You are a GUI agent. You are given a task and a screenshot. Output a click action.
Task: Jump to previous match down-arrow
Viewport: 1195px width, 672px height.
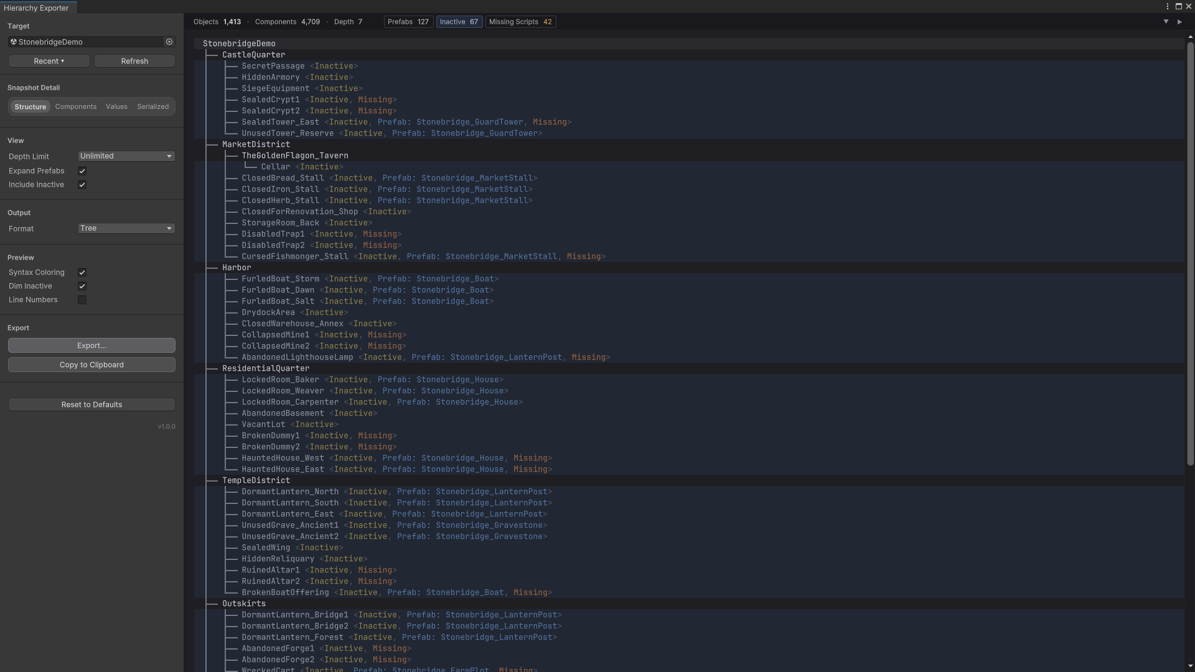(1166, 22)
